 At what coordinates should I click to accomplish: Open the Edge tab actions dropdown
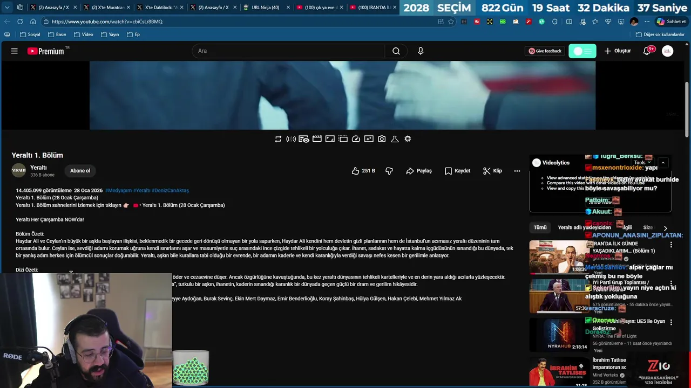6,8
